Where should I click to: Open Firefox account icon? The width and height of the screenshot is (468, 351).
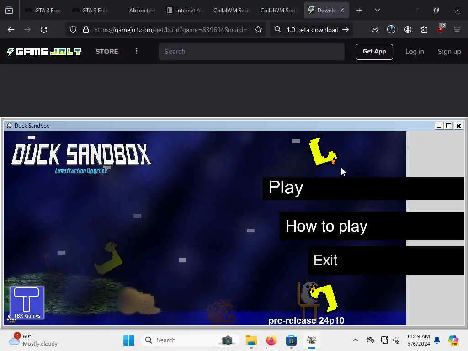tap(408, 29)
